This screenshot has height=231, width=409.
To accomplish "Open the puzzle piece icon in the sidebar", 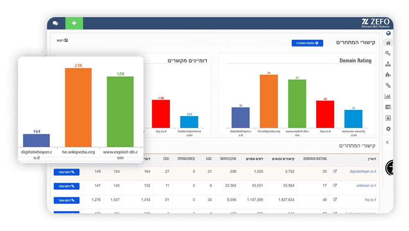I will [388, 75].
